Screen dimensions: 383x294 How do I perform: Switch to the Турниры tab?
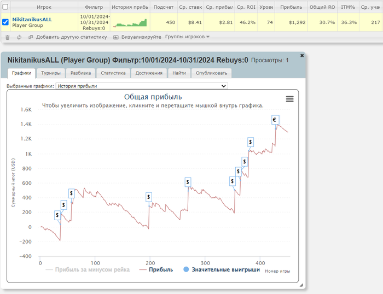coord(50,73)
